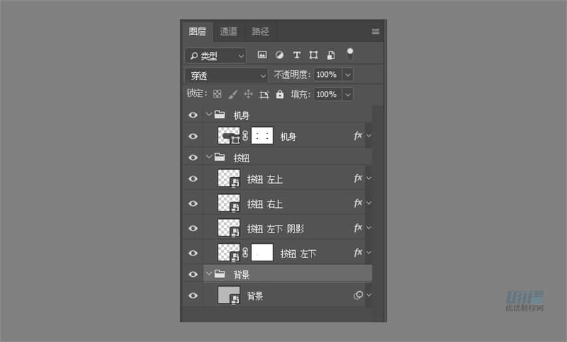Screen dimensions: 567x342
Task: Hide the 按钮 左上 layer
Action: pos(193,179)
